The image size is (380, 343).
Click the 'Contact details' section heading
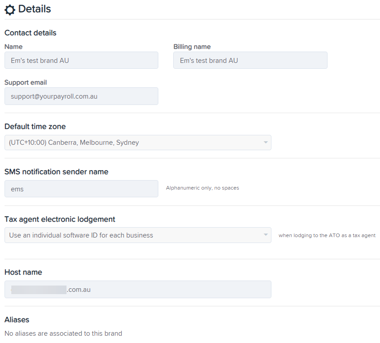pyautogui.click(x=30, y=33)
